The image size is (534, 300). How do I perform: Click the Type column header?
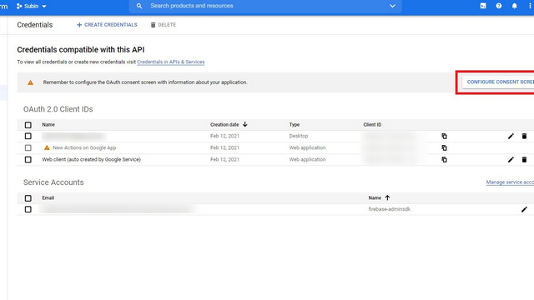[x=295, y=124]
